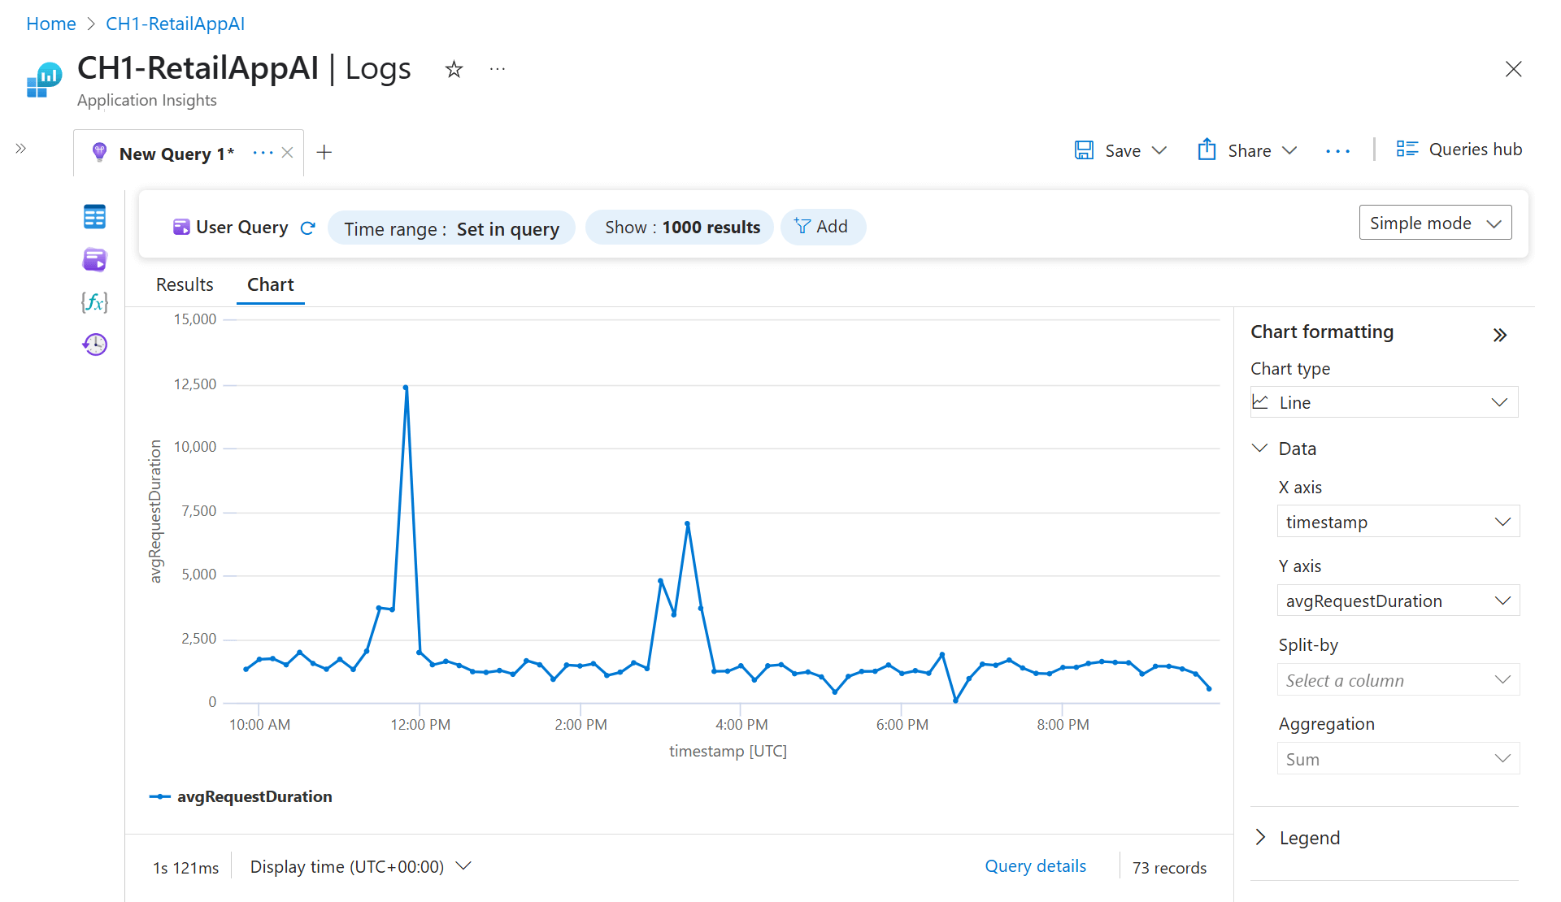Viewport: 1561px width, 902px height.
Task: Add a new query tab
Action: [x=324, y=153]
